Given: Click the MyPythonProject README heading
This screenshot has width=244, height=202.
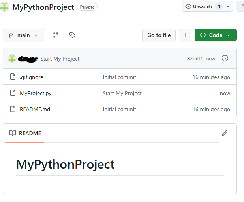Looking at the screenshot, I should (x=66, y=165).
